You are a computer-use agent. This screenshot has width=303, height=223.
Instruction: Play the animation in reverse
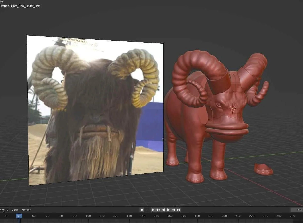point(163,210)
